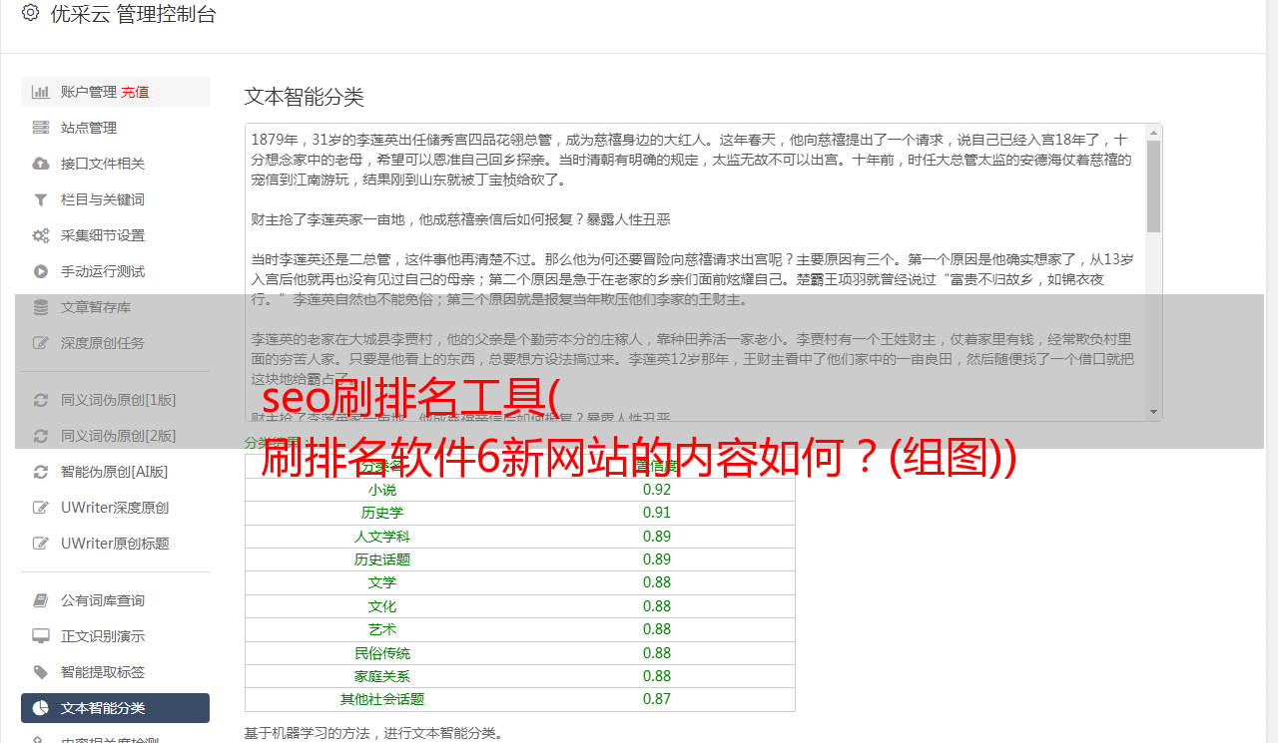Click the gears icon for 采集细节设置

tap(41, 235)
